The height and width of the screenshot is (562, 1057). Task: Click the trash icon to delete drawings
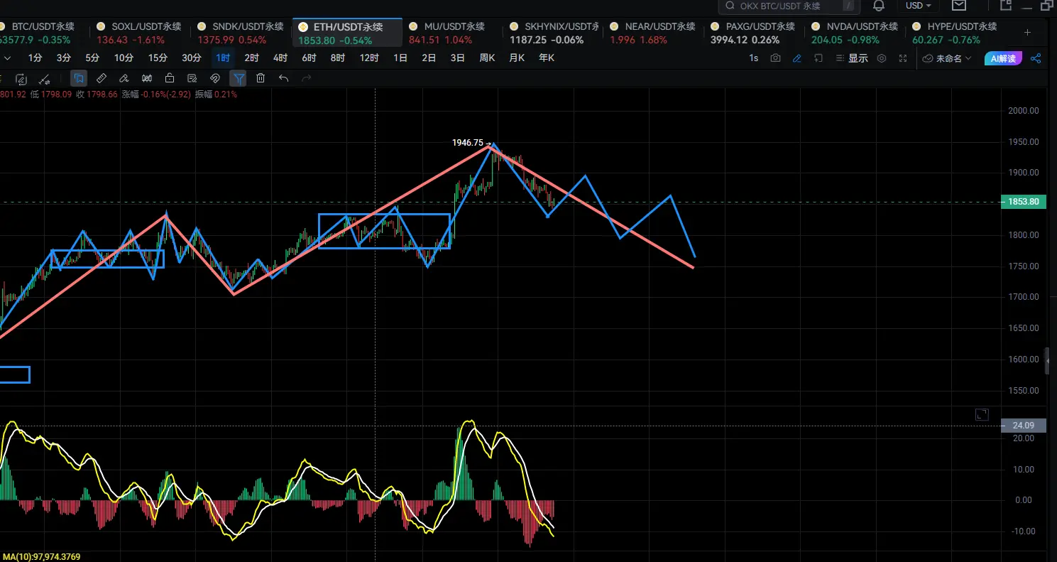pos(261,79)
